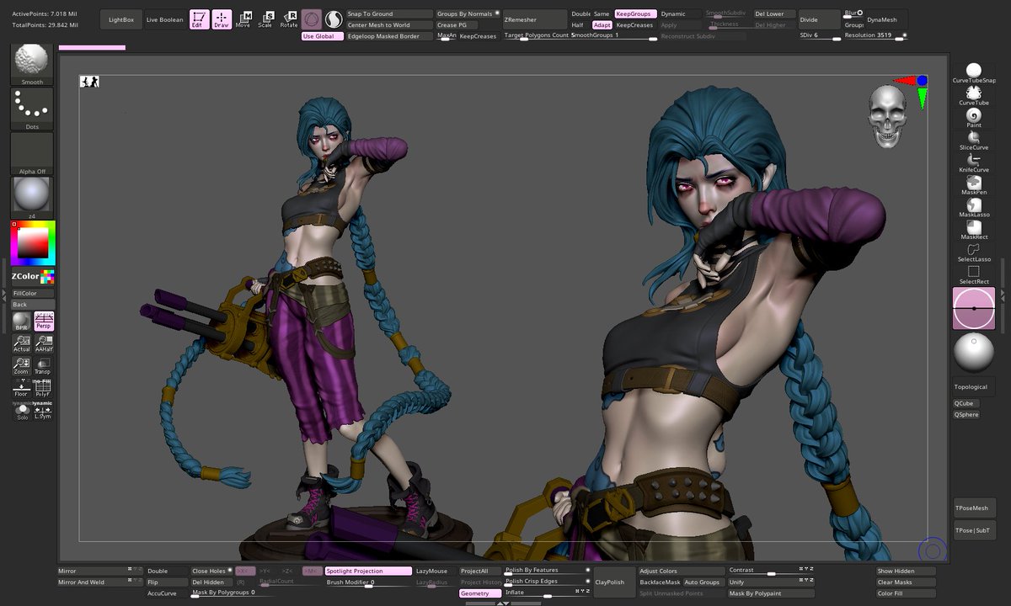1011x606 pixels.
Task: Select the MaskPen brush
Action: [x=974, y=185]
